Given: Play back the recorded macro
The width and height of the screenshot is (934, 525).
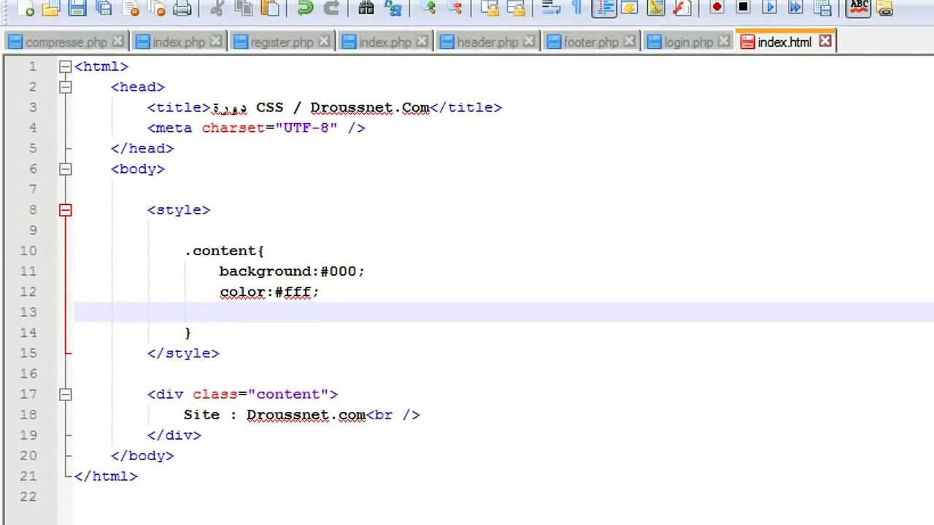Looking at the screenshot, I should 769,8.
